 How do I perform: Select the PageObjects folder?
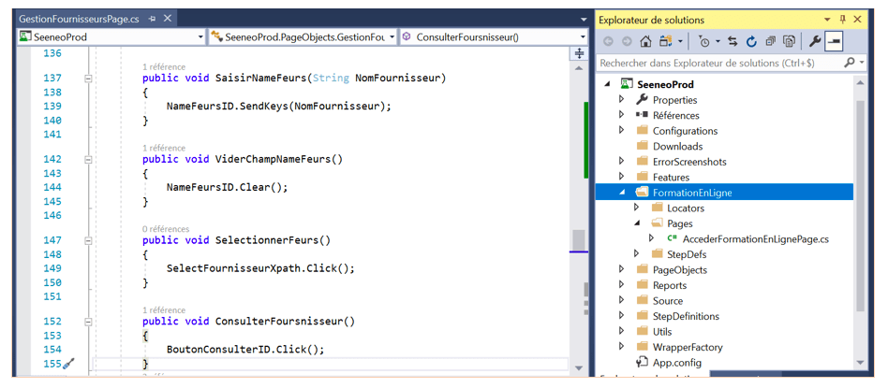tap(680, 270)
